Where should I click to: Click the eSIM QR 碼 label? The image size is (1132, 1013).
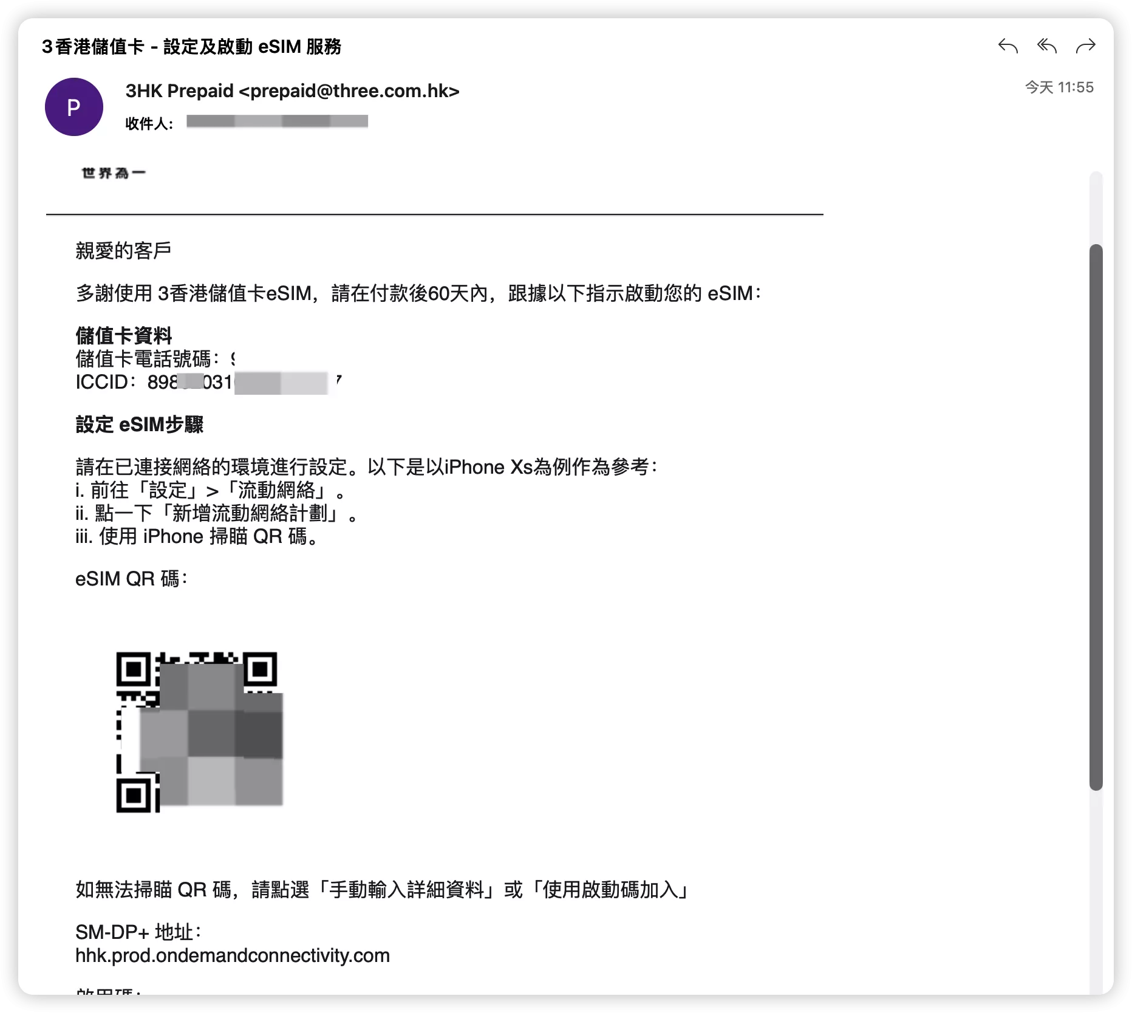click(132, 579)
